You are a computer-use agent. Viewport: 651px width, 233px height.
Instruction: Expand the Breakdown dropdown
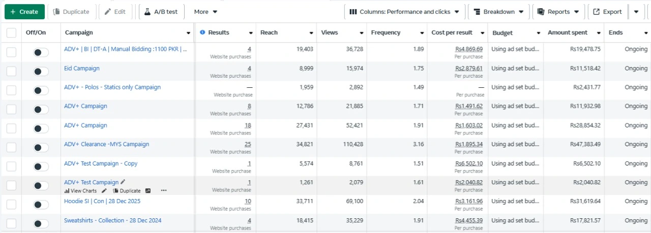(498, 12)
